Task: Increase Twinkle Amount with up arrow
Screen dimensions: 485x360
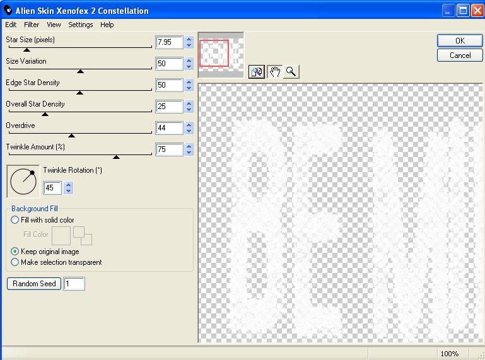Action: 189,146
